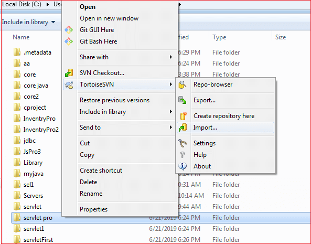The width and height of the screenshot is (311, 244).
Task: Click the Settings wrench icon
Action: (183, 143)
